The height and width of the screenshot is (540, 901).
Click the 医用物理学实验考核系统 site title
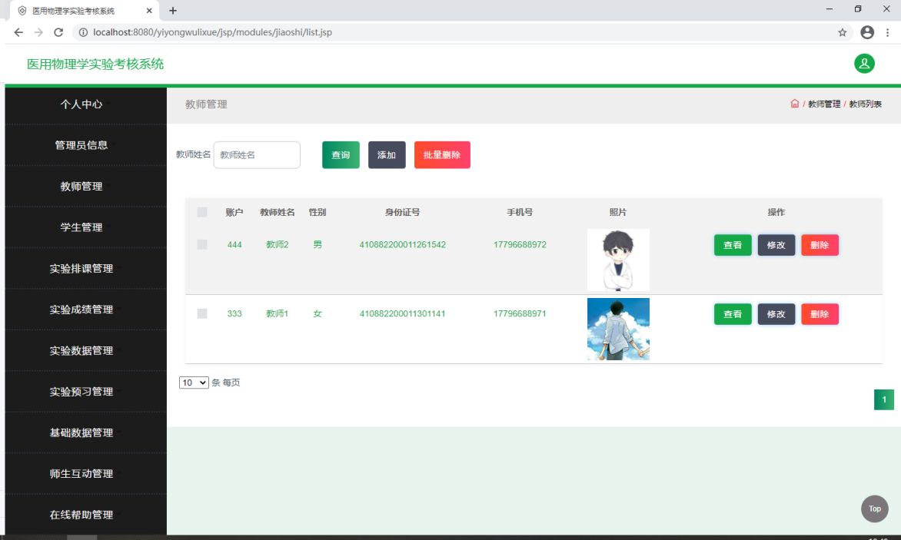click(95, 64)
